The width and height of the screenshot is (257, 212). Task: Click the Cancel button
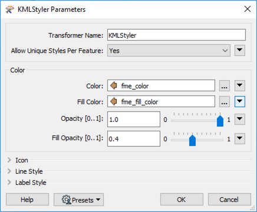coord(229,200)
